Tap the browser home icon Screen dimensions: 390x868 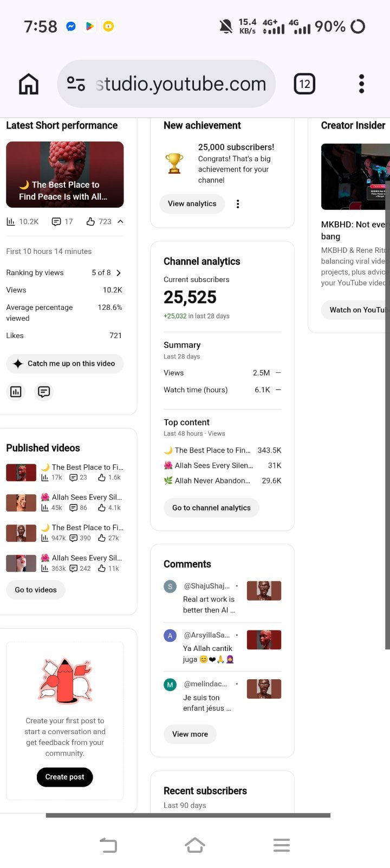coord(29,84)
